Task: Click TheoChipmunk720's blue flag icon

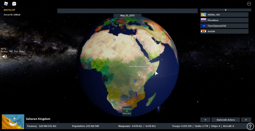Action: (203, 26)
